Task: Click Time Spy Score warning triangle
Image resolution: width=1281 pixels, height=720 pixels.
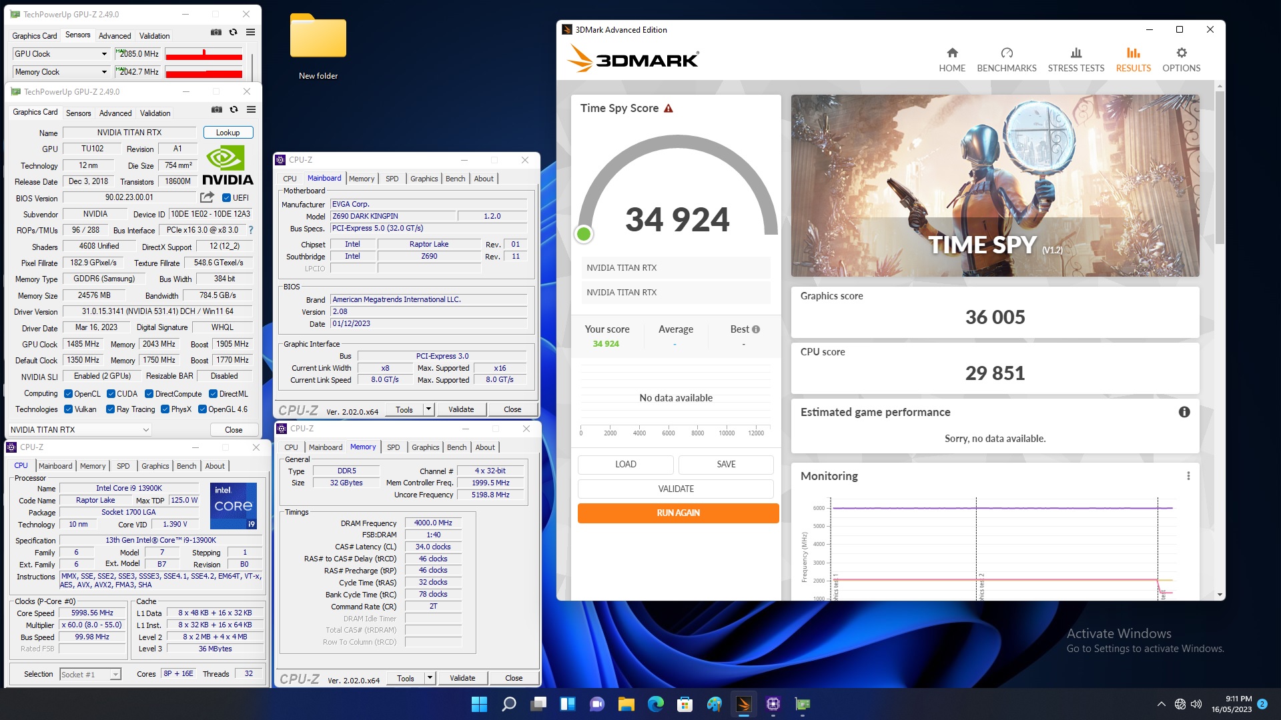Action: pos(669,108)
